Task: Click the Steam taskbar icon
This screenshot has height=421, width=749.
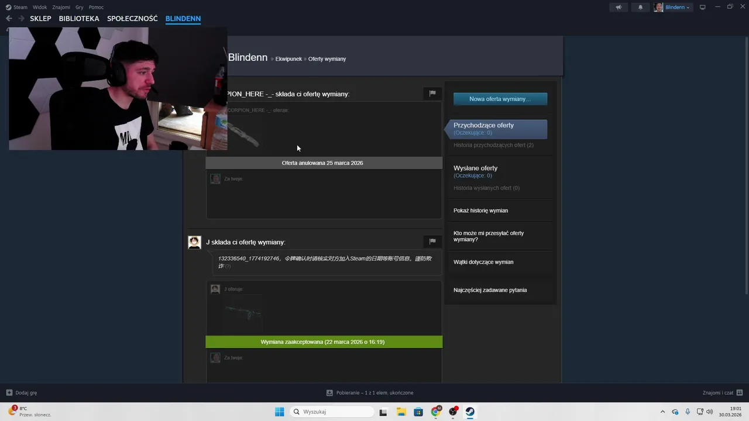Action: click(470, 412)
